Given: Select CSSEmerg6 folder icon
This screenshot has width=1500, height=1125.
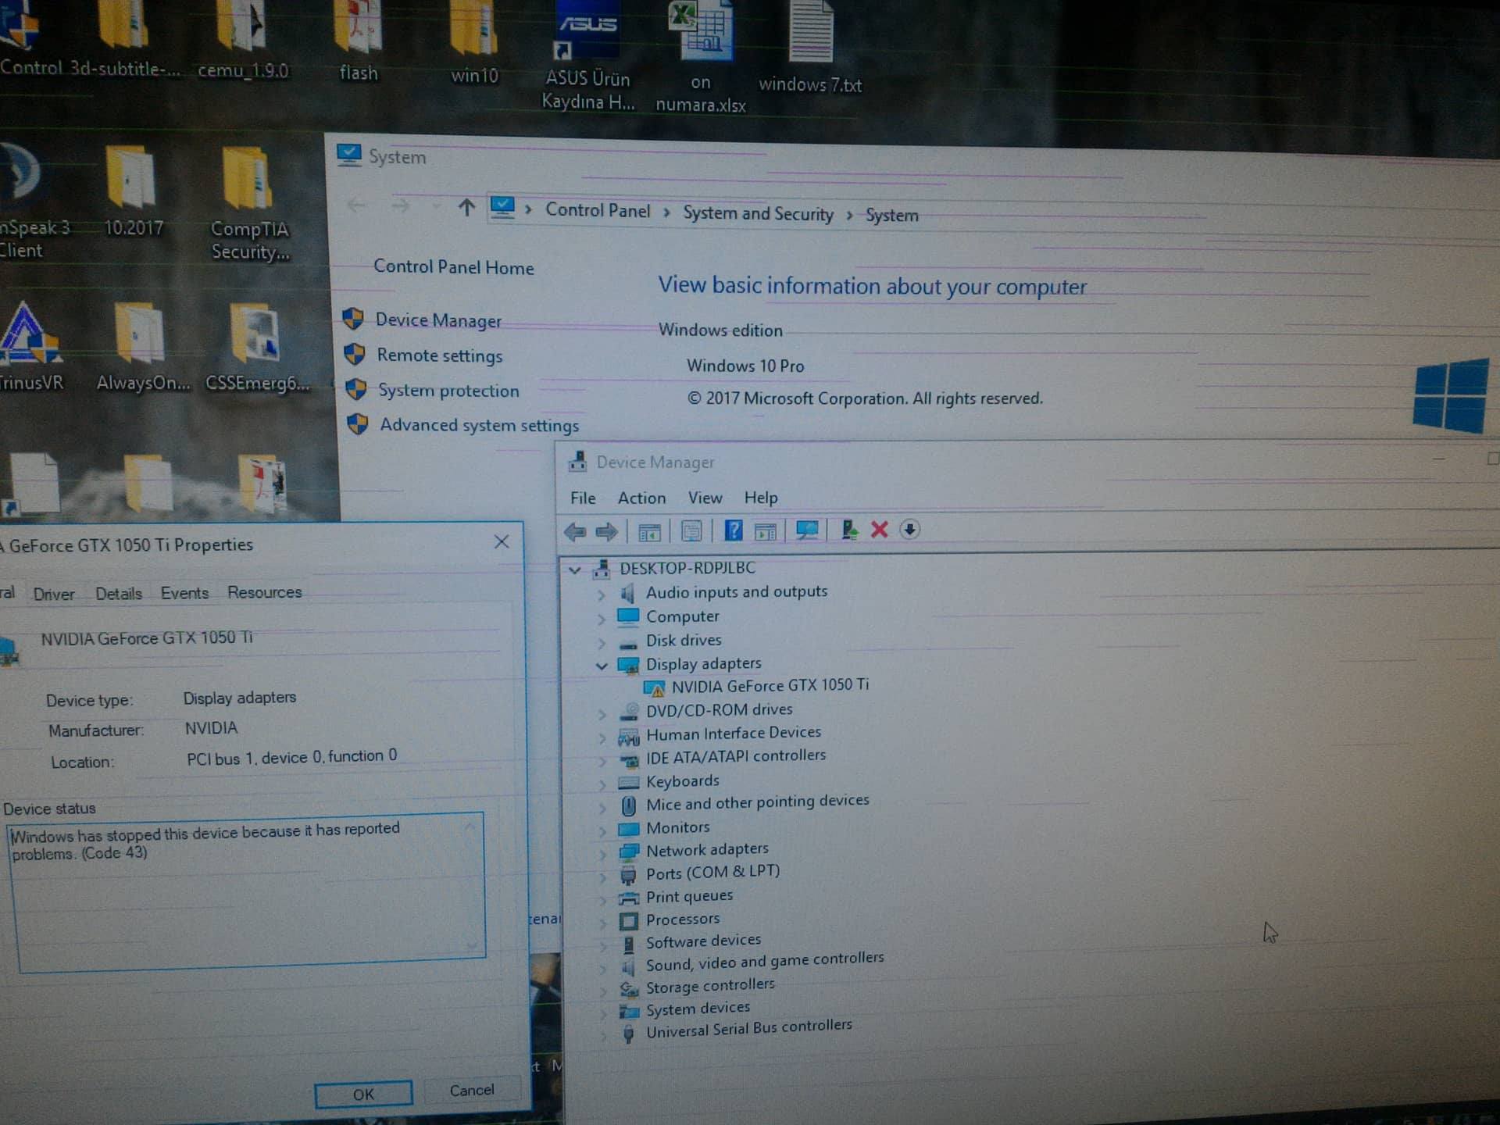Looking at the screenshot, I should 256,349.
